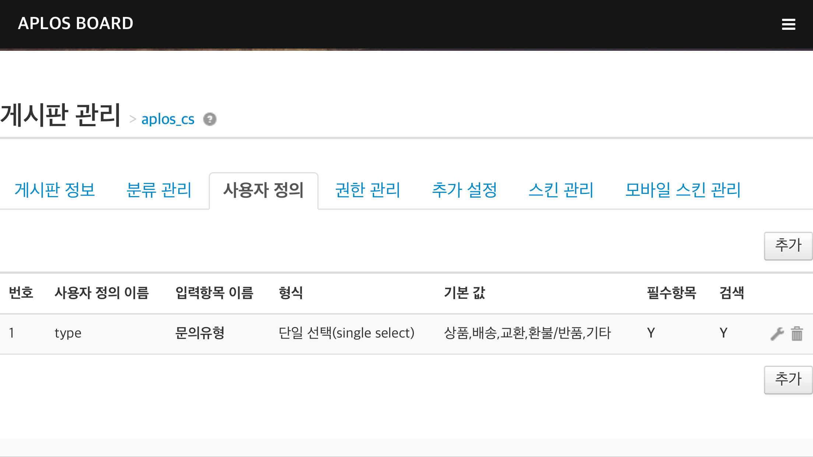
Task: Edit the type field with wrench icon
Action: (777, 333)
